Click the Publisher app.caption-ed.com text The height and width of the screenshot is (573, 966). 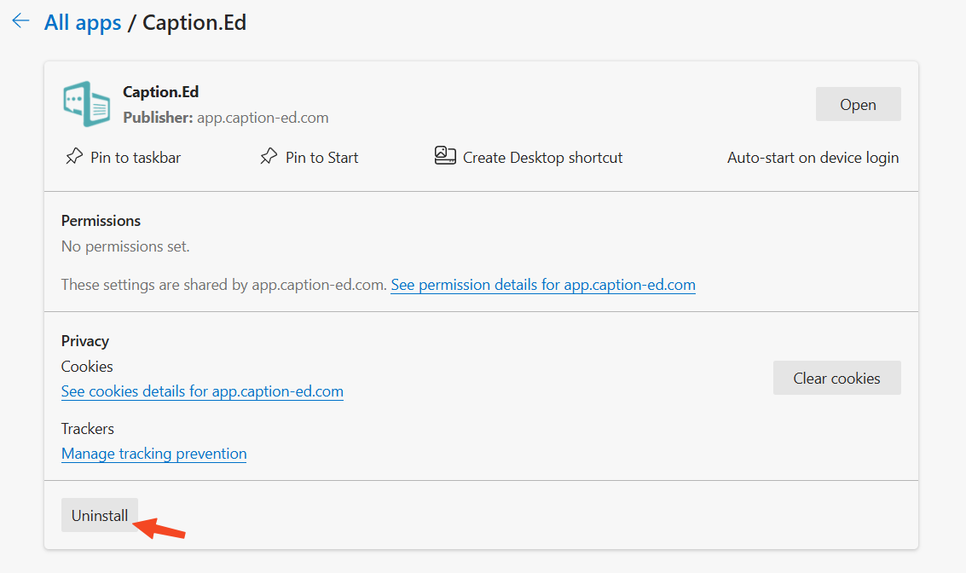coord(225,117)
